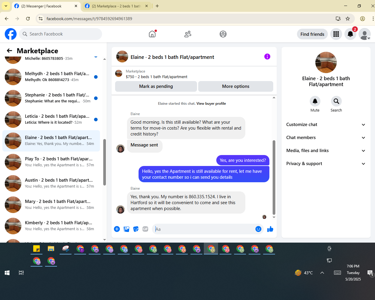Switch to the Marketplace 2 beds tab
This screenshot has height=300, width=375.
117,6
